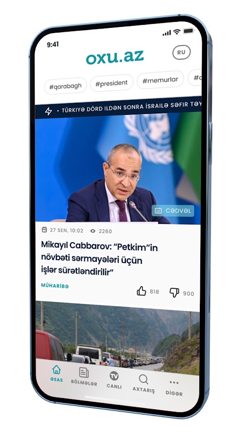
Task: Open the press conference article photo
Action: [x=118, y=167]
